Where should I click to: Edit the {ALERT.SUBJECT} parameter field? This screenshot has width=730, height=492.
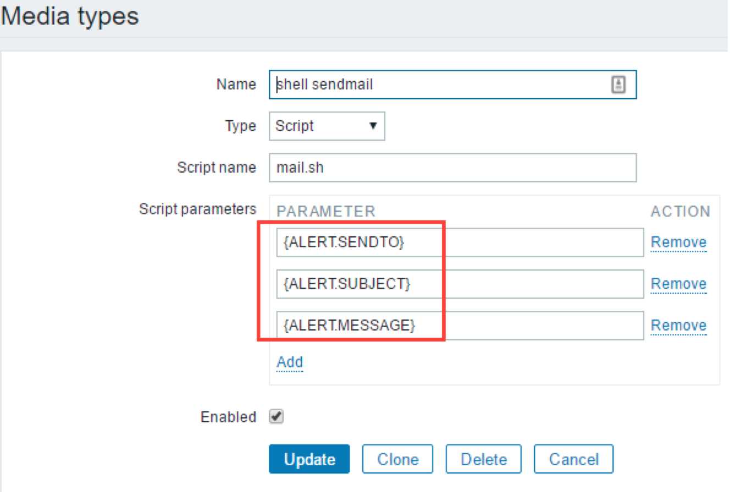click(460, 284)
